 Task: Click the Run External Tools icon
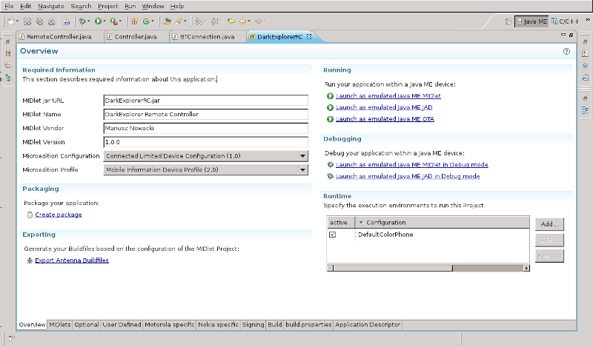113,21
